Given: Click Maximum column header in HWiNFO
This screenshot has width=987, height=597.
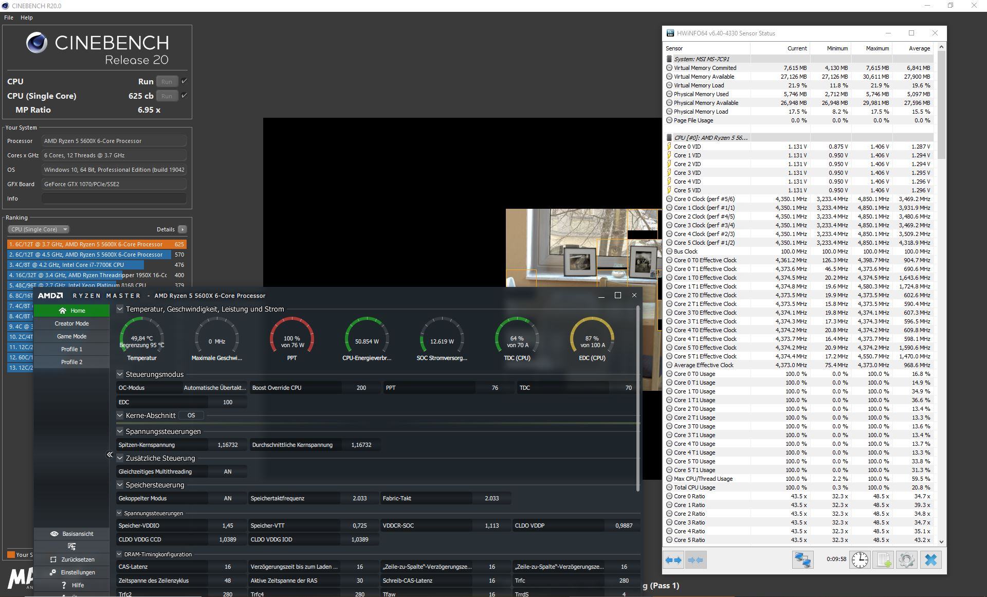Looking at the screenshot, I should 871,48.
